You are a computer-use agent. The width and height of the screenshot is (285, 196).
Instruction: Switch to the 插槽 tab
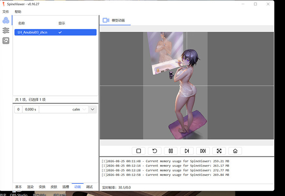click(66, 187)
